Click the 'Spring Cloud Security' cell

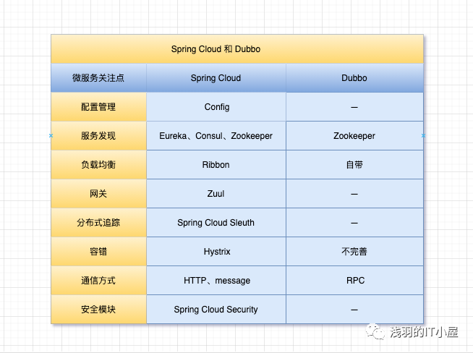pyautogui.click(x=216, y=310)
